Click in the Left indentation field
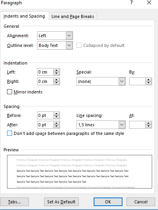Viewport: 158px width, 210px height. [x=45, y=72]
